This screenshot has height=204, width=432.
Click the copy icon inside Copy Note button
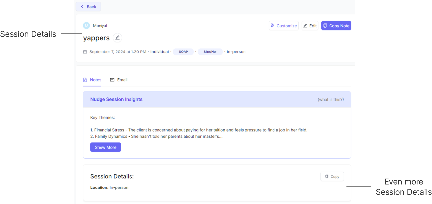pos(326,25)
